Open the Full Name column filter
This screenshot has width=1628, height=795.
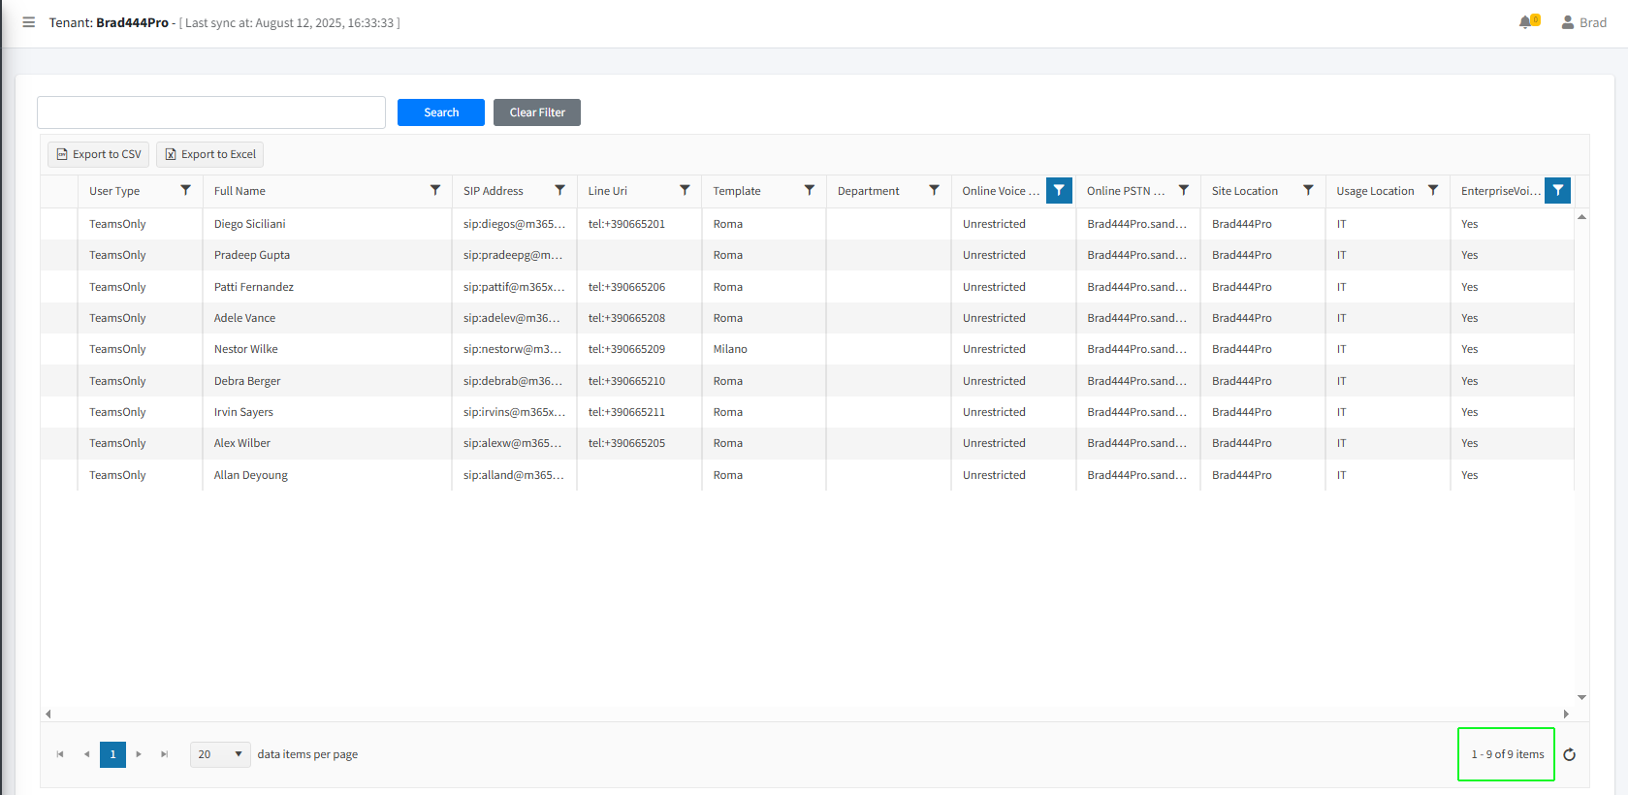435,191
